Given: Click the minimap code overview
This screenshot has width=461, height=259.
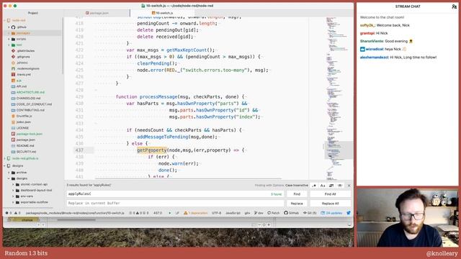Looking at the screenshot, I should click(x=339, y=99).
